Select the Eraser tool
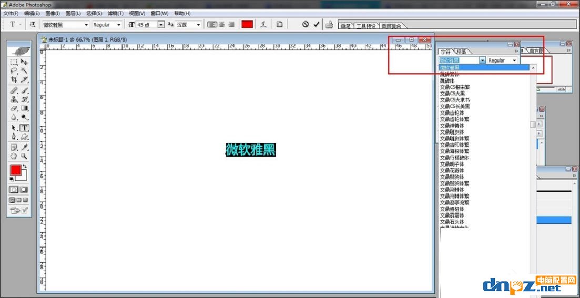 [x=14, y=108]
